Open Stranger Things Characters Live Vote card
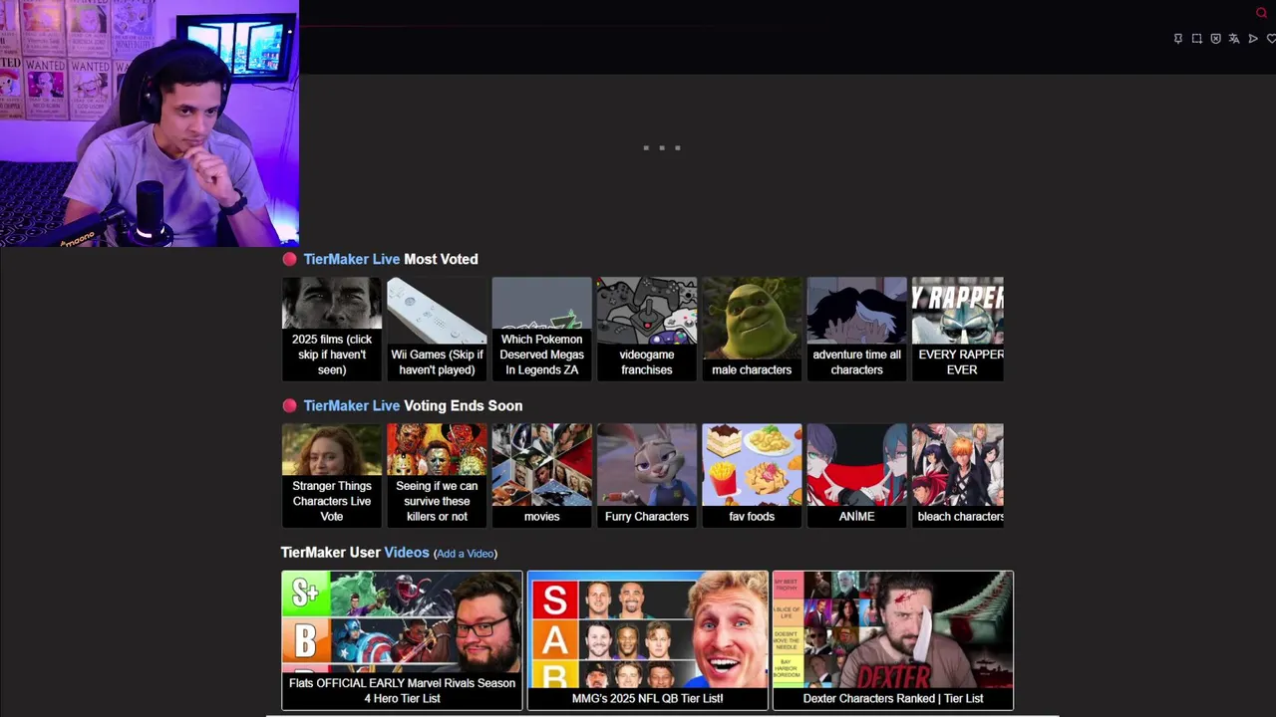This screenshot has width=1276, height=717. (332, 475)
